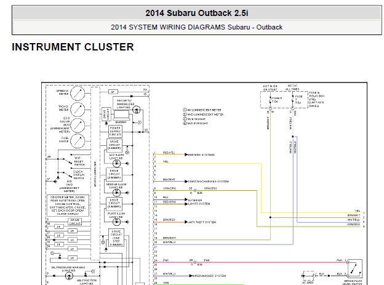Click the security immobilizer light LED symbol
384x285 pixels.
coord(137,110)
